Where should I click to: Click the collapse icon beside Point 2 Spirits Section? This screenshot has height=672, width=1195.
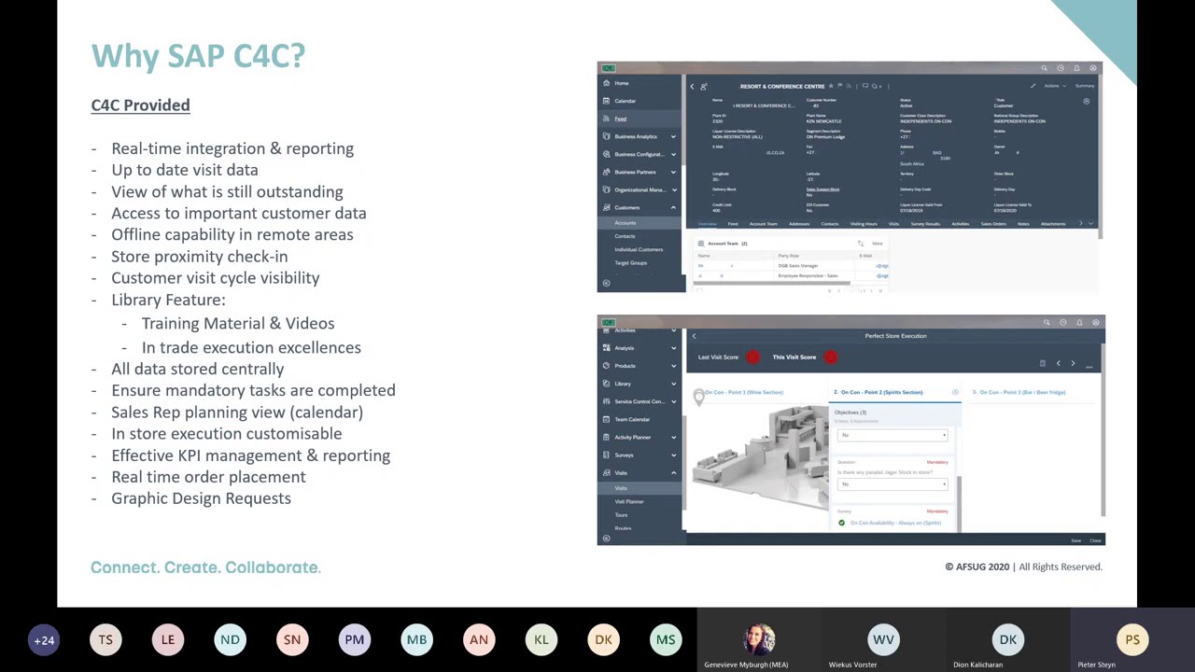click(954, 392)
